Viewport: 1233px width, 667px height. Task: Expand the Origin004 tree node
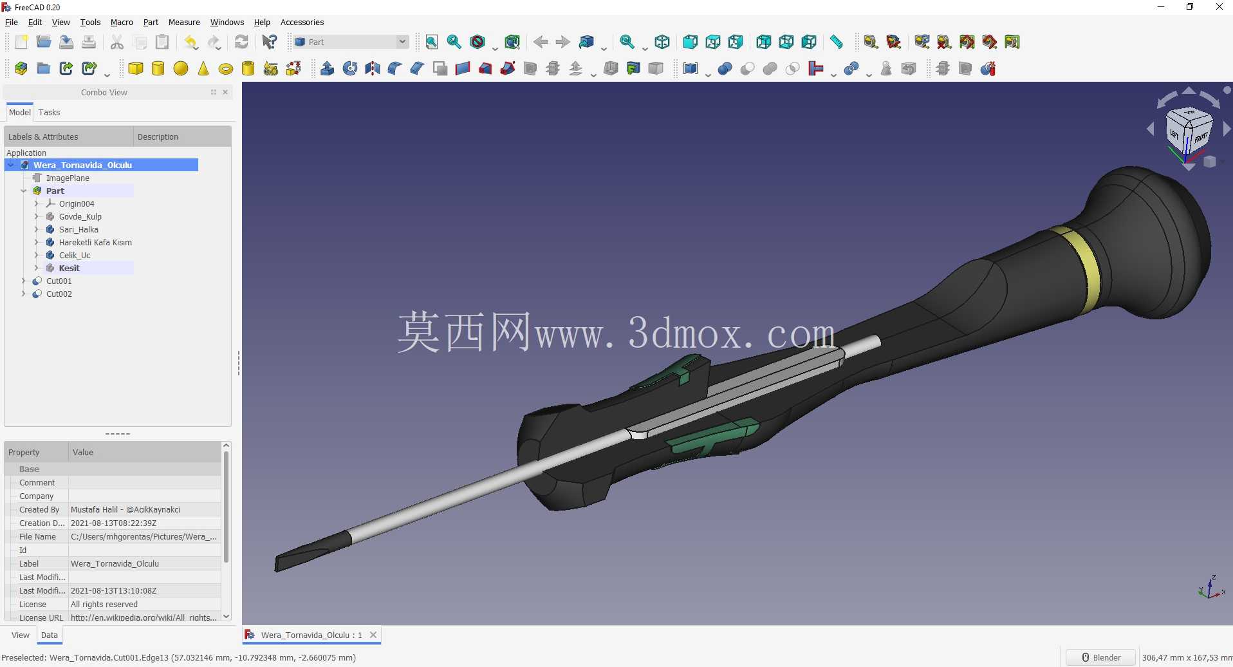pyautogui.click(x=37, y=203)
